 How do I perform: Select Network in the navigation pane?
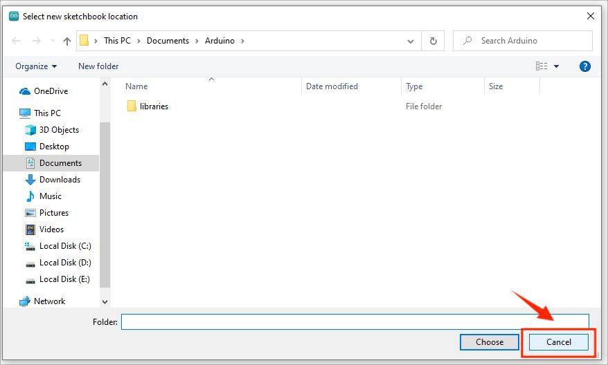pyautogui.click(x=50, y=301)
